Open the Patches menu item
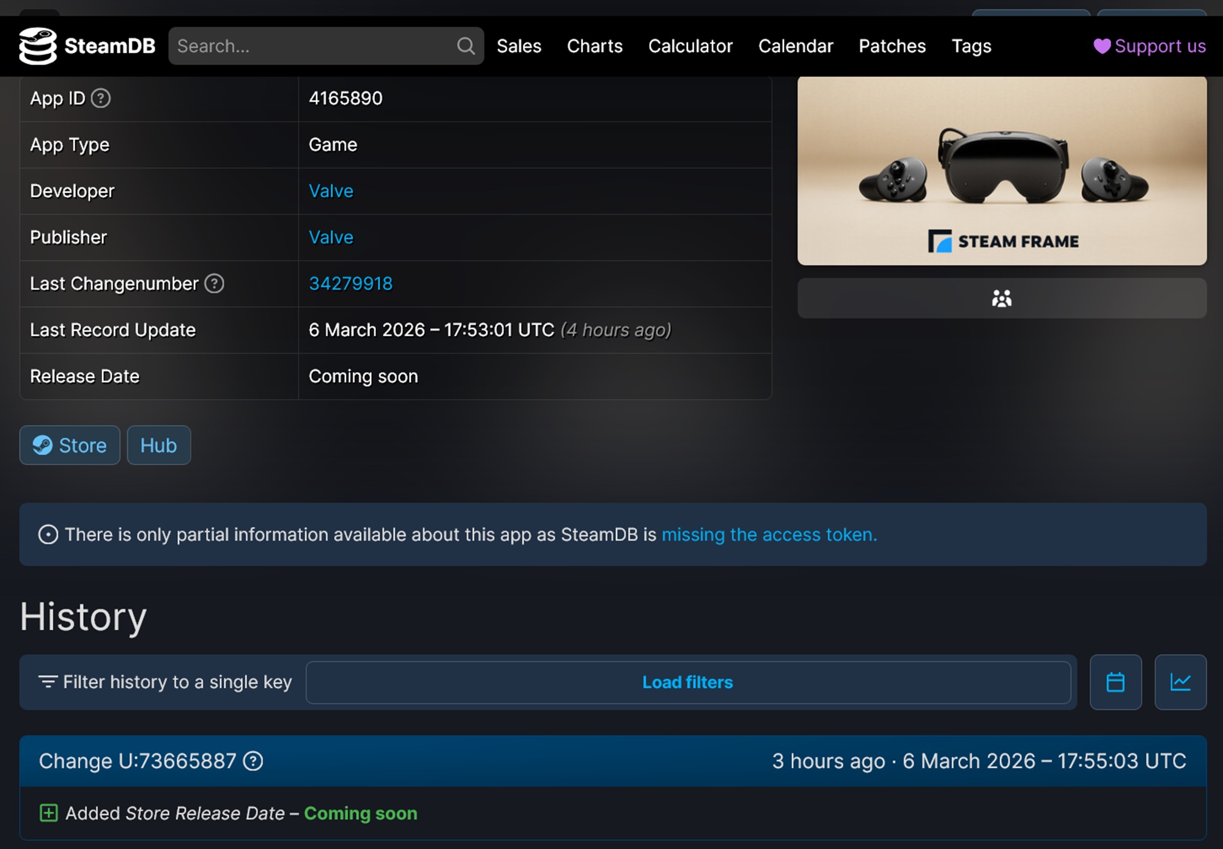Viewport: 1223px width, 849px height. coord(892,46)
